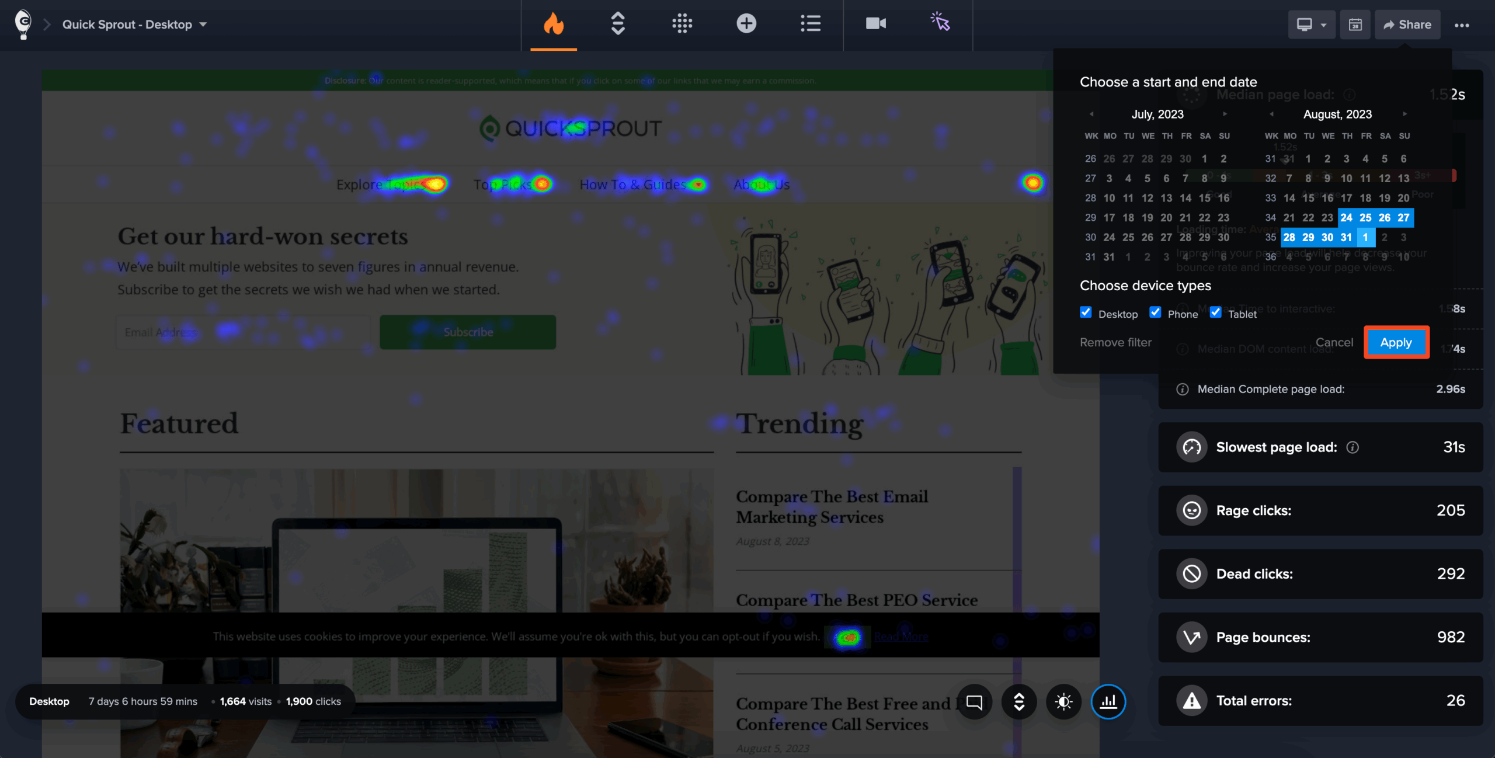Open the recordings video camera icon
The width and height of the screenshot is (1495, 758).
click(x=876, y=23)
